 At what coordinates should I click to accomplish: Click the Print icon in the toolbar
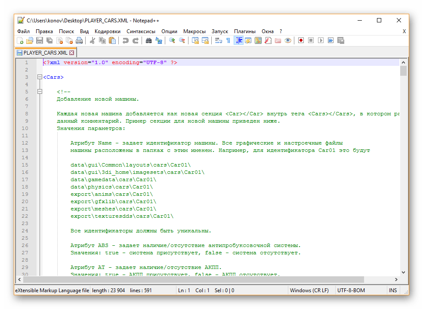coord(79,40)
